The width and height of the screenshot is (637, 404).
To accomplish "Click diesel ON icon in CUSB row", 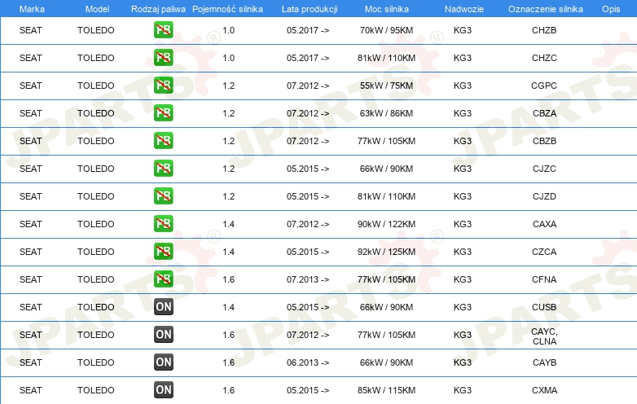I will tap(163, 307).
